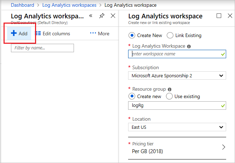Focus the enter workspace name field
This screenshot has height=163, width=235.
coord(177,54)
